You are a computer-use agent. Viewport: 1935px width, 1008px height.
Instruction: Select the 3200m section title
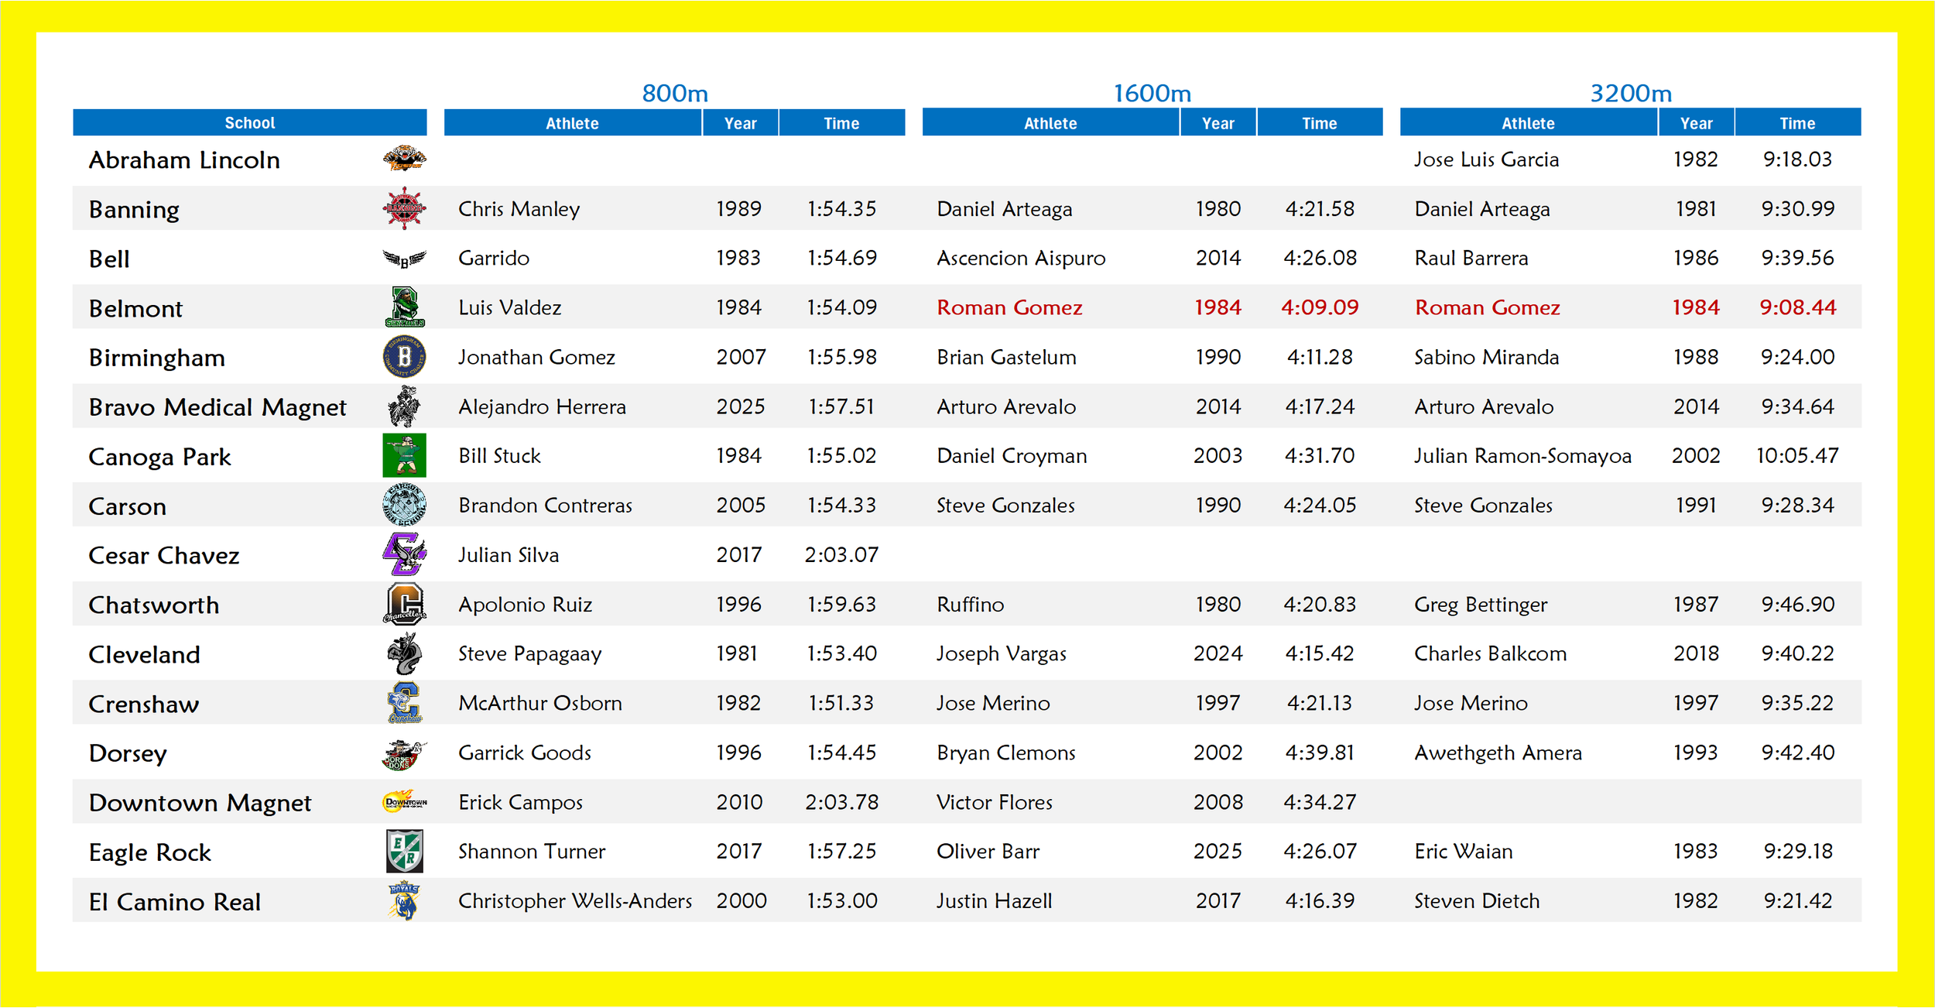coord(1630,93)
